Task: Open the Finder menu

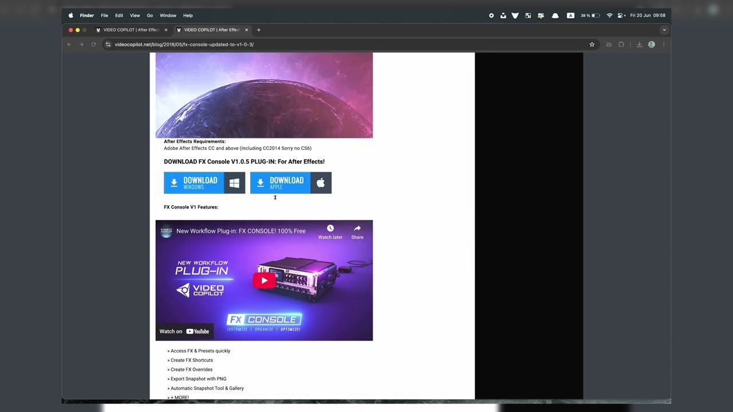Action: click(87, 15)
